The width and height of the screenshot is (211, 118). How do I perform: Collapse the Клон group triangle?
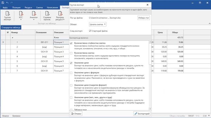(13, 38)
